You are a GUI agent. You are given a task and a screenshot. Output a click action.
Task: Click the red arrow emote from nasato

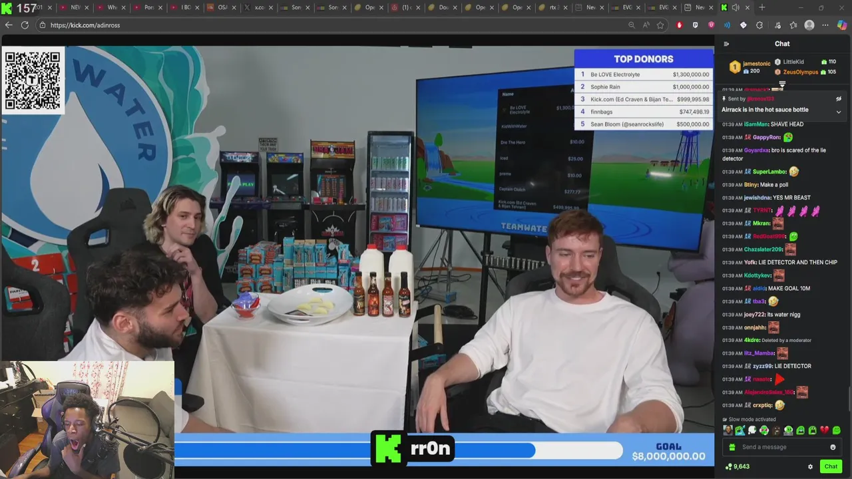coord(779,379)
